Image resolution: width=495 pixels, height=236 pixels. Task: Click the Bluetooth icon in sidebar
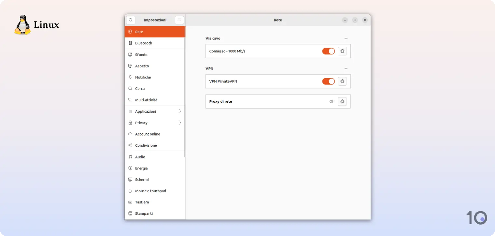[x=130, y=43]
